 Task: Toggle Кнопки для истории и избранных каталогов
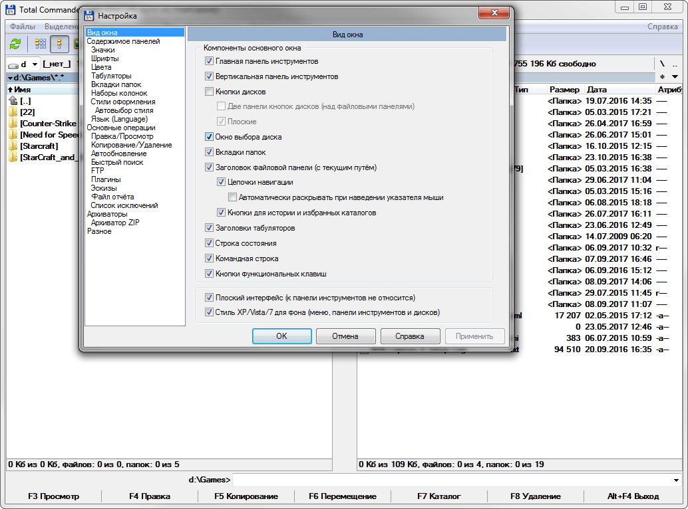(x=221, y=213)
